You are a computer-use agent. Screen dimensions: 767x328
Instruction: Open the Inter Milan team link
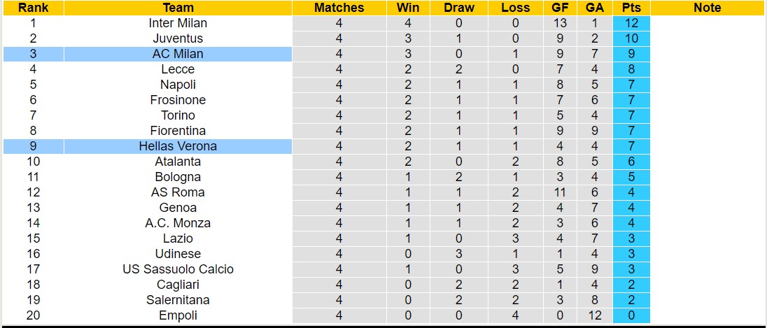coord(178,23)
